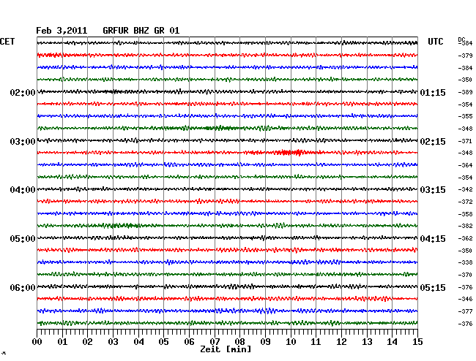Click the '02:00' CET time label
Screen dimensions: 476x361
[x=23, y=92]
